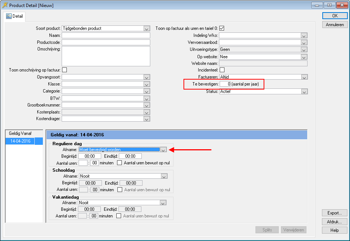Focus the Te bevestigen number field

[225, 84]
